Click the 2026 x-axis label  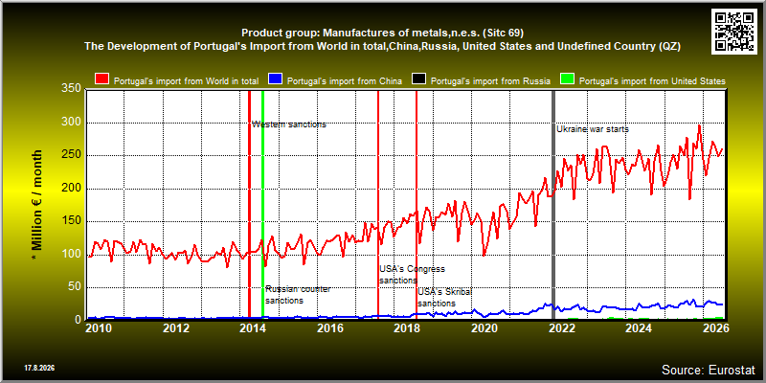716,328
